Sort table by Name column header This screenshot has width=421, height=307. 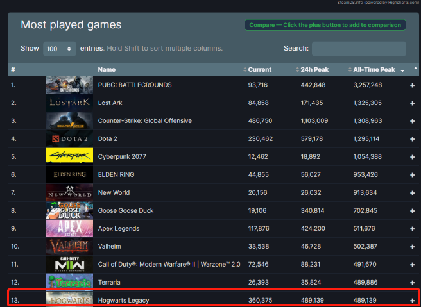107,69
